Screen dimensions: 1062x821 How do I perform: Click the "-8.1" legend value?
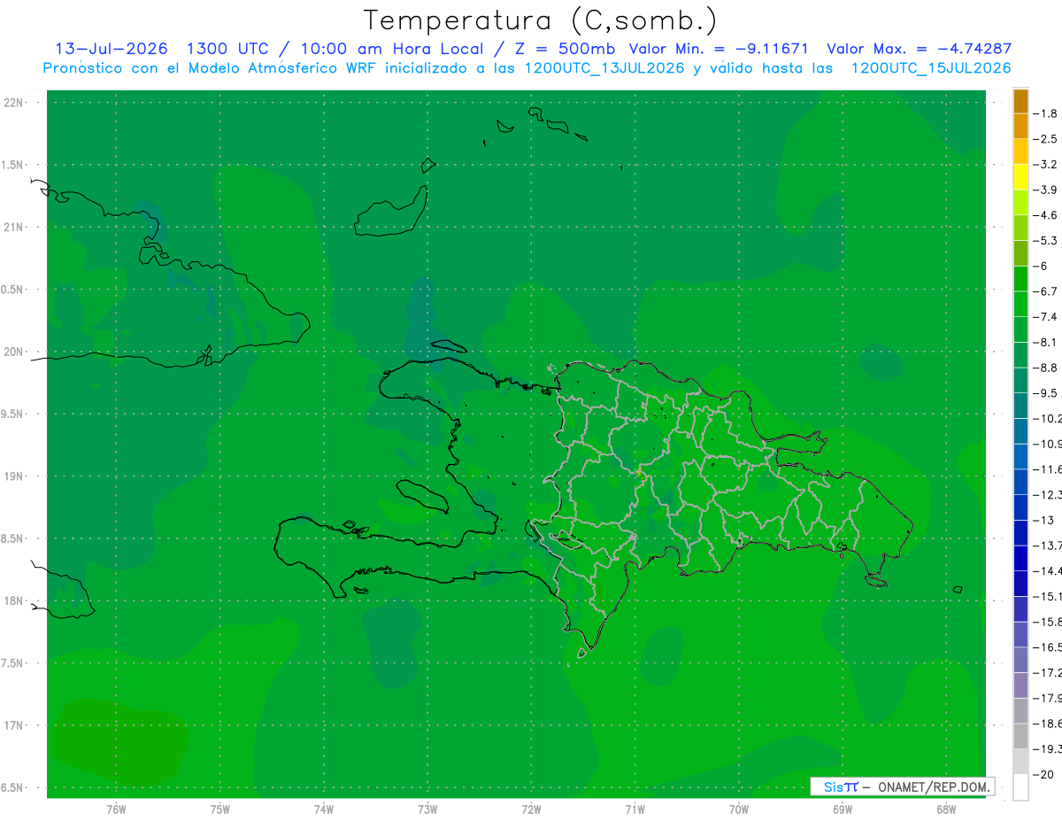(x=1046, y=342)
